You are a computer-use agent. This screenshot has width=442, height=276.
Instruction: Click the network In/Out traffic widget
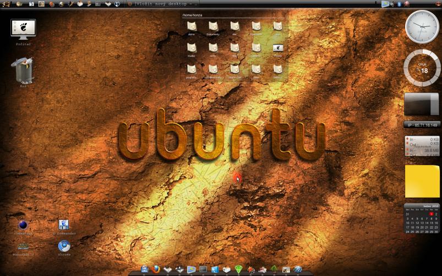[x=422, y=146]
